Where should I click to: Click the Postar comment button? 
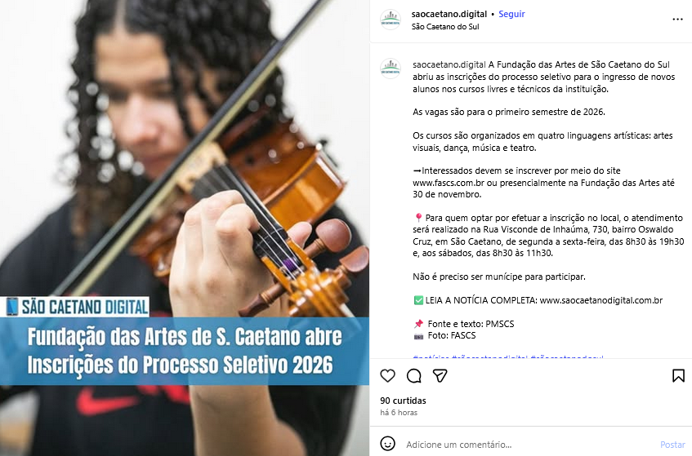point(672,445)
